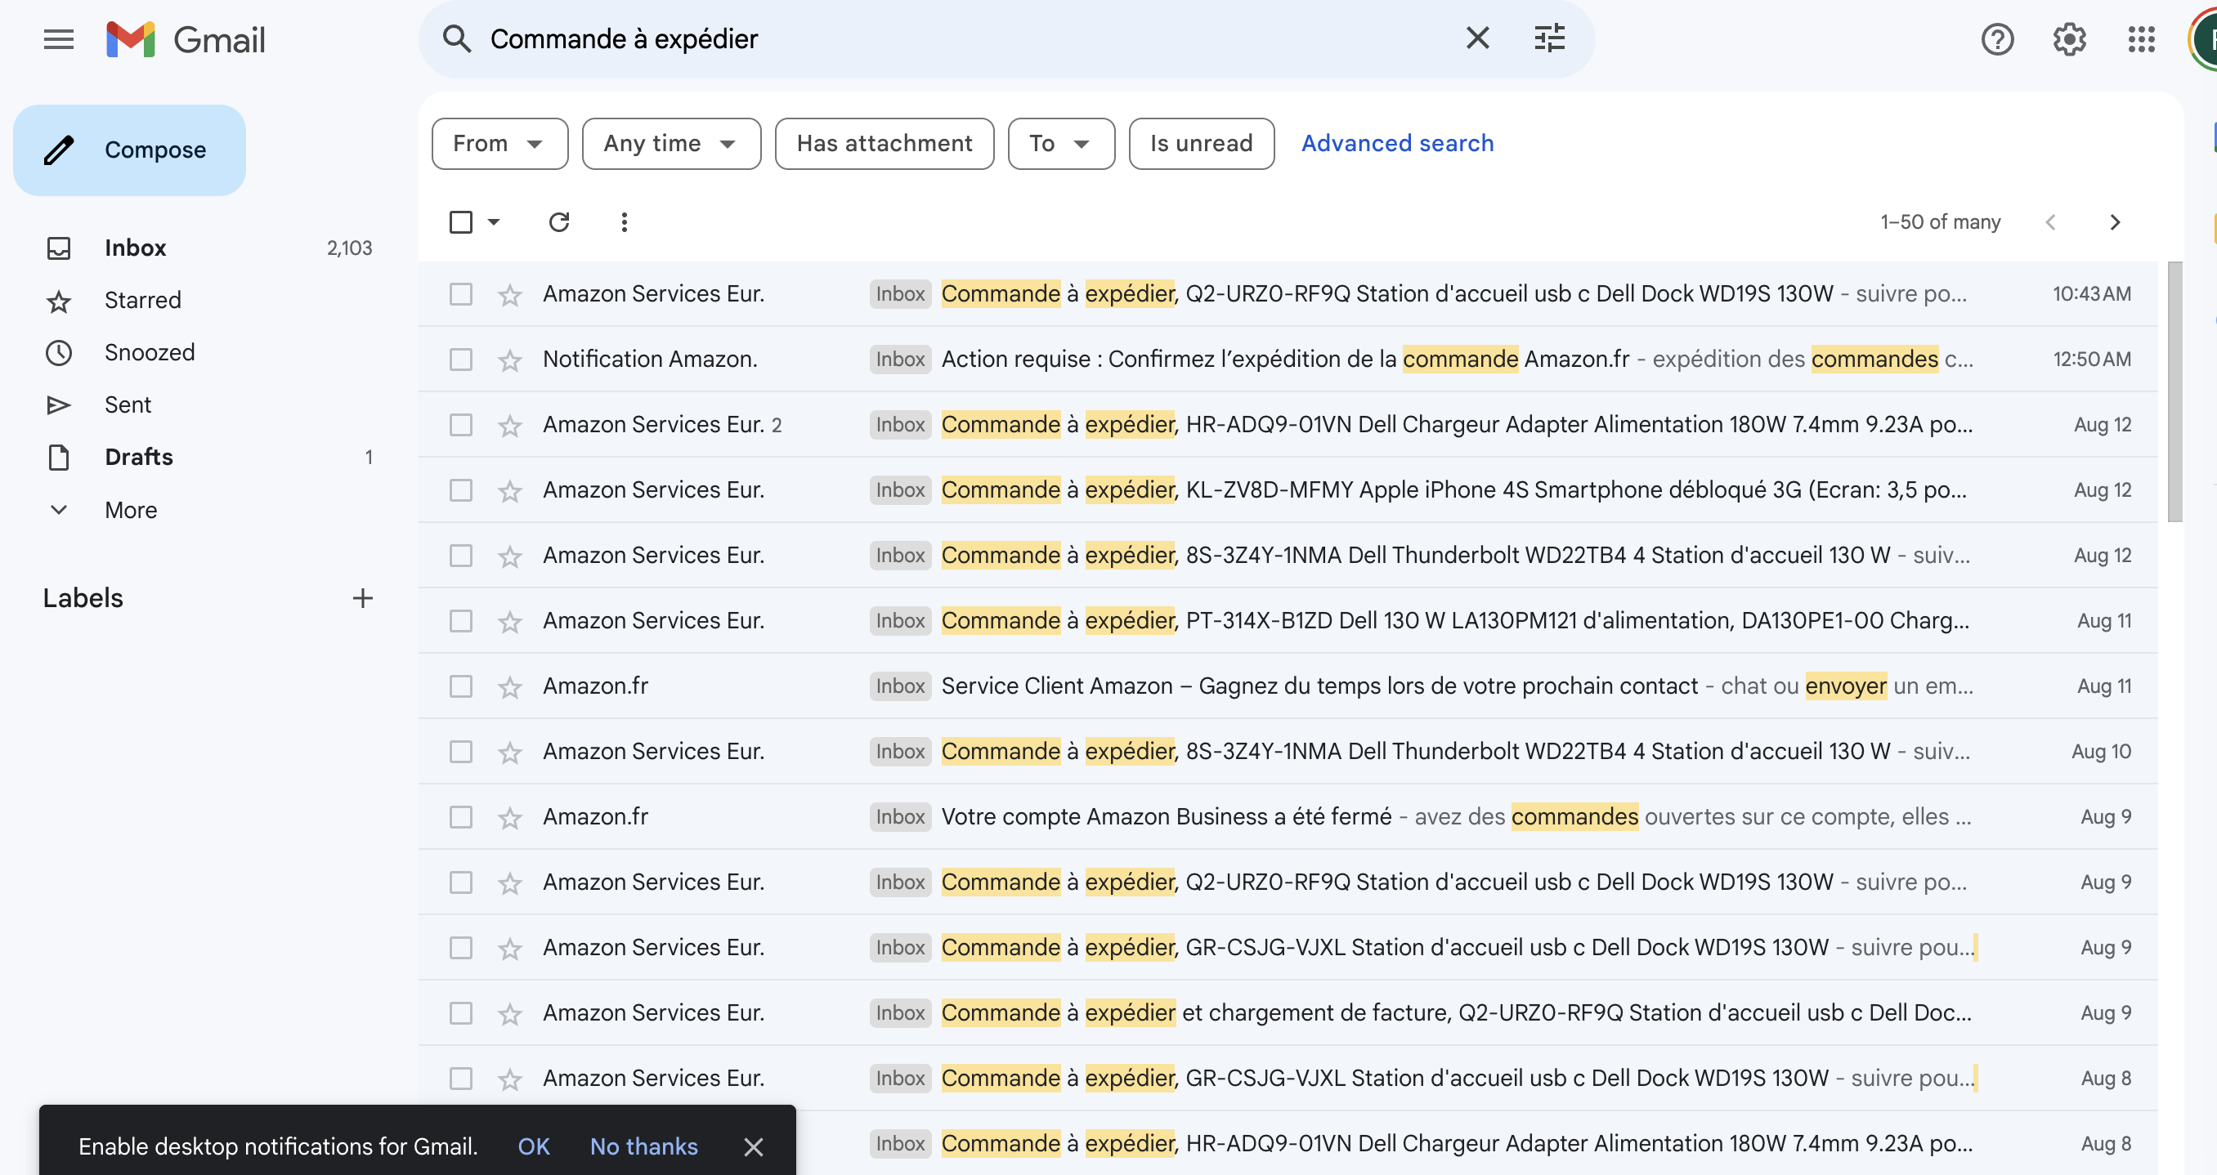
Task: Open the More actions three-dot menu
Action: tap(624, 222)
